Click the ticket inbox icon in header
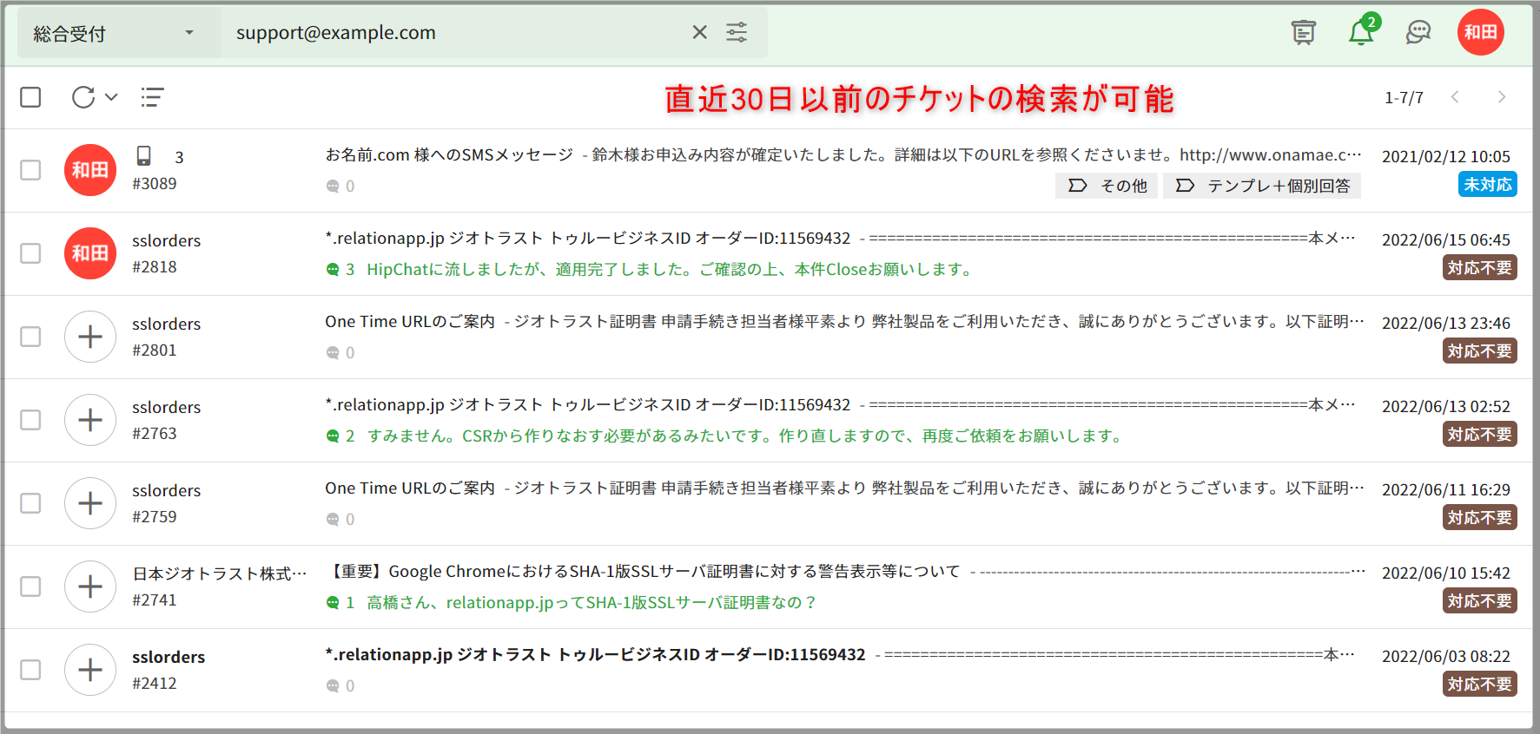This screenshot has height=734, width=1540. pyautogui.click(x=1303, y=33)
